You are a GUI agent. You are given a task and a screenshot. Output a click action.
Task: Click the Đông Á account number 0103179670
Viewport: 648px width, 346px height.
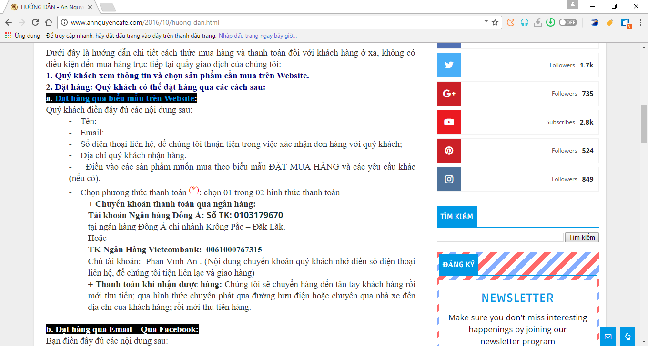point(258,215)
